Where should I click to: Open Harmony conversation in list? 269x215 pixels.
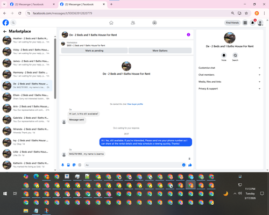click(27, 74)
